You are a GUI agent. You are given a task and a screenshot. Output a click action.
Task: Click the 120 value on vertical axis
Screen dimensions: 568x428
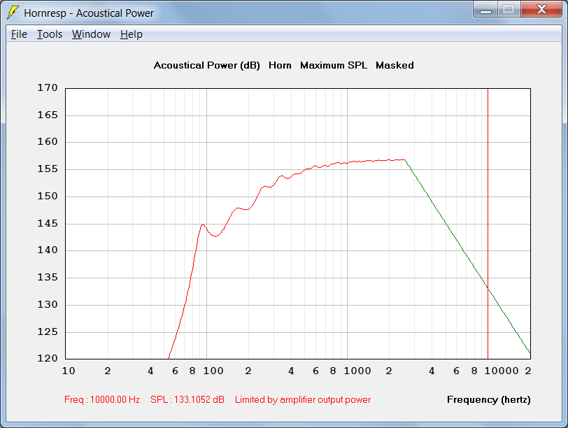(48, 358)
